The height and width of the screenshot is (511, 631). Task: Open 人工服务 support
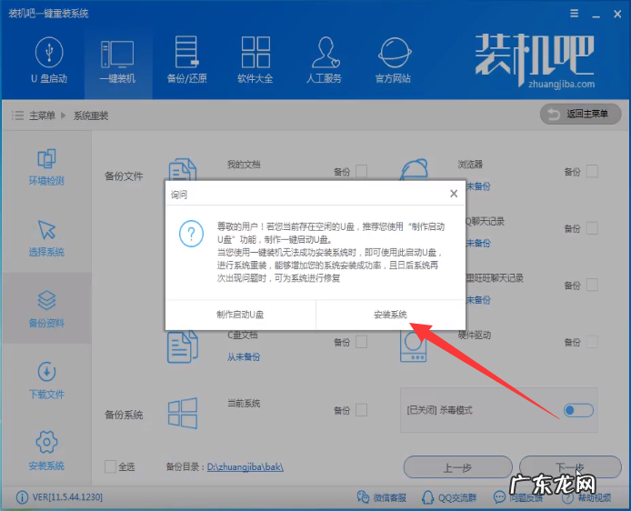pyautogui.click(x=324, y=59)
